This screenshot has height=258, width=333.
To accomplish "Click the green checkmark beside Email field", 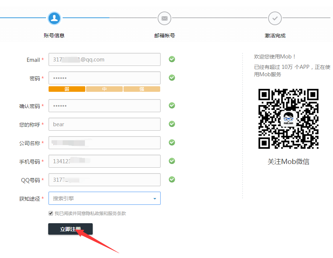I will [x=172, y=59].
